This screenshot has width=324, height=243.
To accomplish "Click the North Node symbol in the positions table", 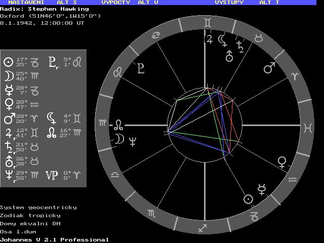I will coord(52,133).
